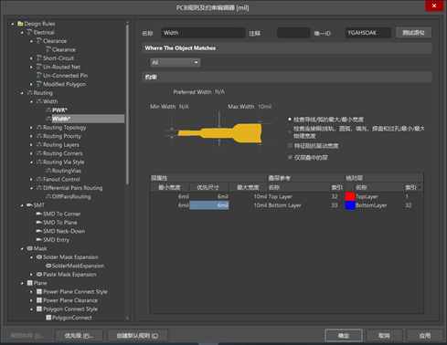Click the Max Width 10mil value
The width and height of the screenshot is (447, 345).
click(264, 107)
